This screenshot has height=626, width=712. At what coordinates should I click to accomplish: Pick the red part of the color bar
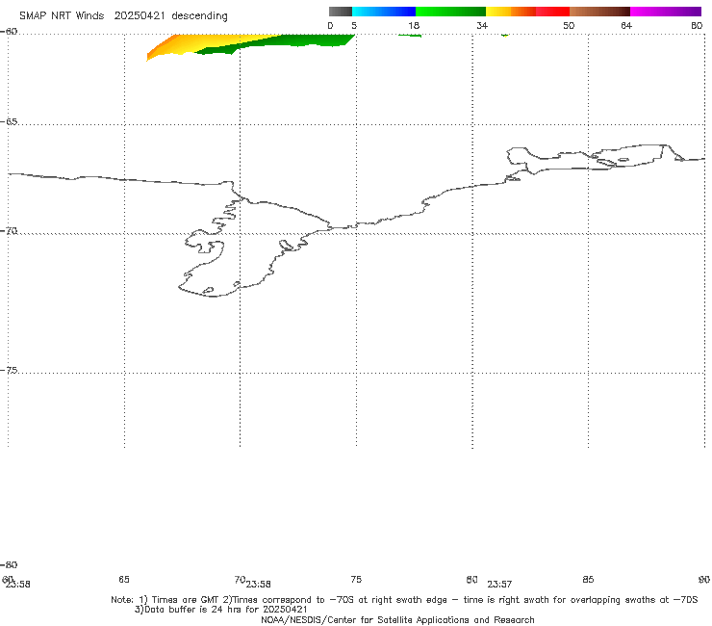(x=552, y=12)
